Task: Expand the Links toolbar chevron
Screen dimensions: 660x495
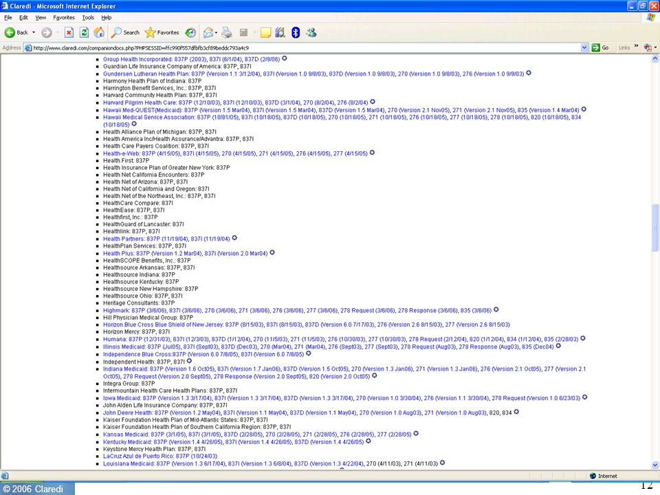Action: point(636,46)
